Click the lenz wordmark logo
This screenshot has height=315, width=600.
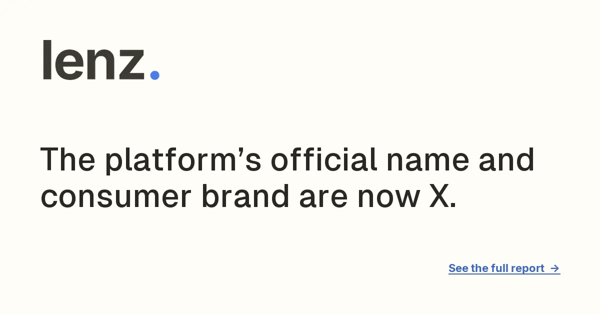click(100, 60)
